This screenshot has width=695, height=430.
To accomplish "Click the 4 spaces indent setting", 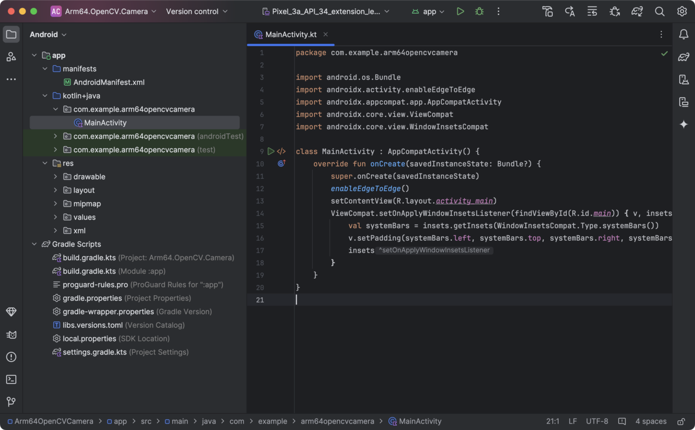I will point(650,421).
